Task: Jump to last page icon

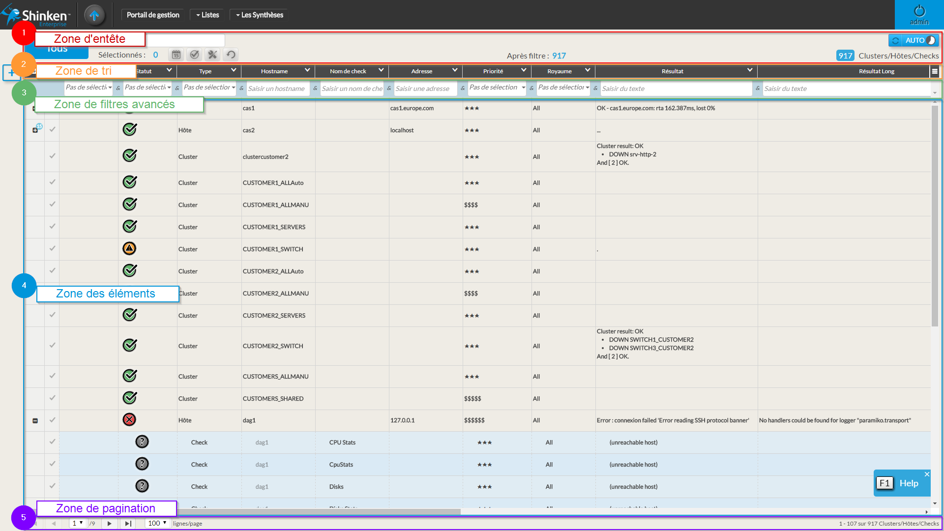Action: [128, 524]
